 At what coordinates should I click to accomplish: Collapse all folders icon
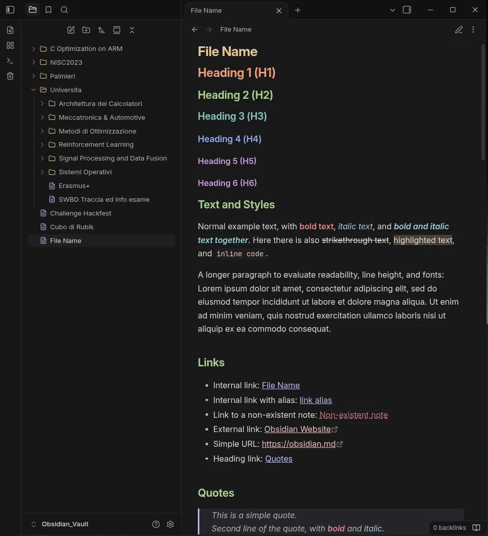pos(132,30)
